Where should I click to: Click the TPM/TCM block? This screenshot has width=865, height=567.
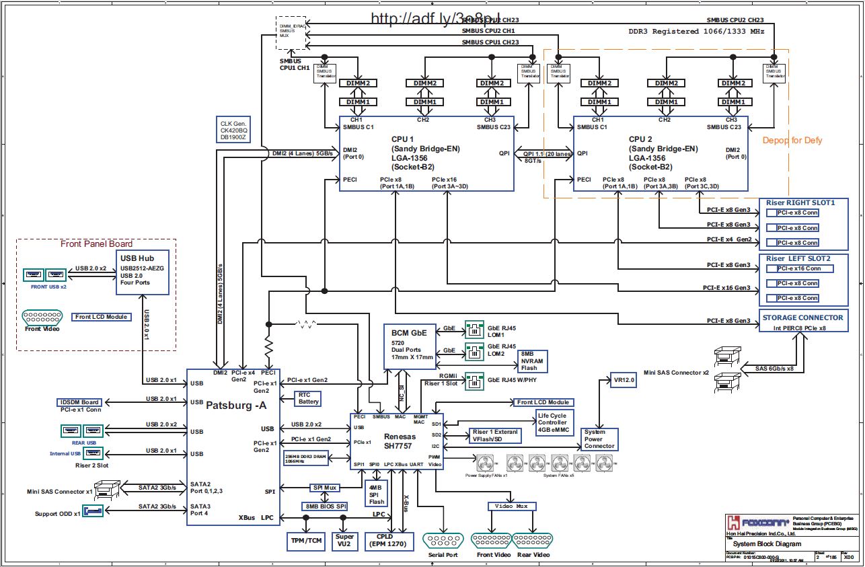pyautogui.click(x=305, y=540)
